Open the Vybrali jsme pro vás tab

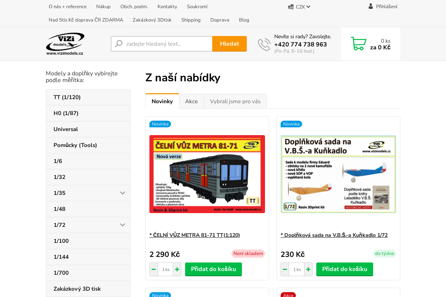pyautogui.click(x=235, y=101)
